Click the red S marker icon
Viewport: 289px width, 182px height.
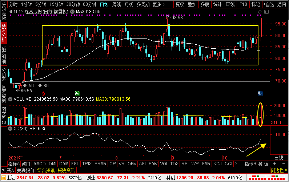pyautogui.click(x=44, y=93)
